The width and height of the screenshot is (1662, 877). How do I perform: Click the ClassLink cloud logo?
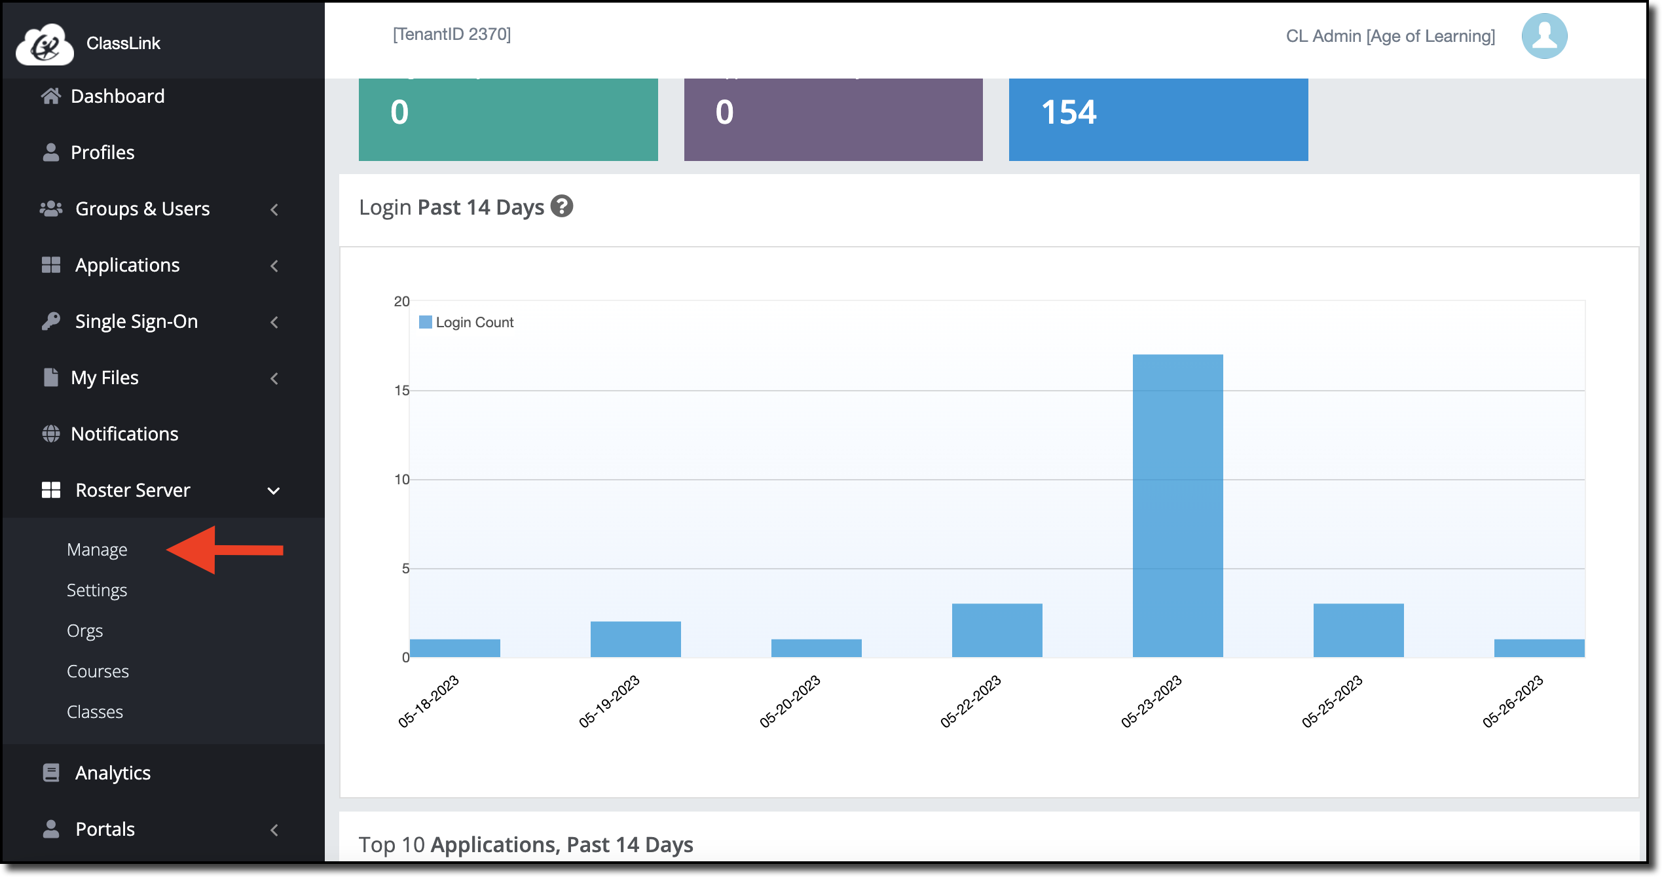(x=45, y=43)
